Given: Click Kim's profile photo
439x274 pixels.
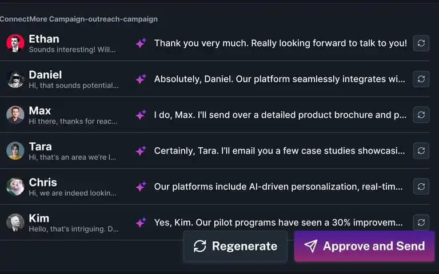Looking at the screenshot, I should pos(15,222).
